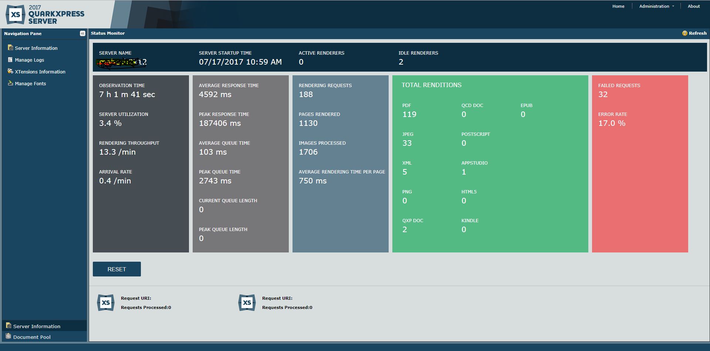Screen dimensions: 710x351
Task: Click the server startup time 07/17/2017 10:59 AM
Action: click(240, 62)
